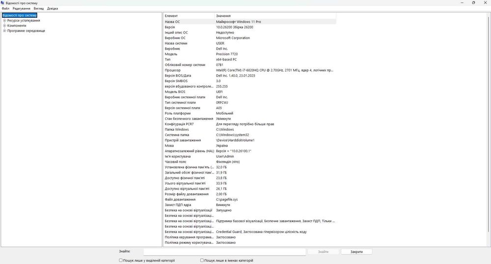Open the Файл menu
This screenshot has width=491, height=264.
5,8
